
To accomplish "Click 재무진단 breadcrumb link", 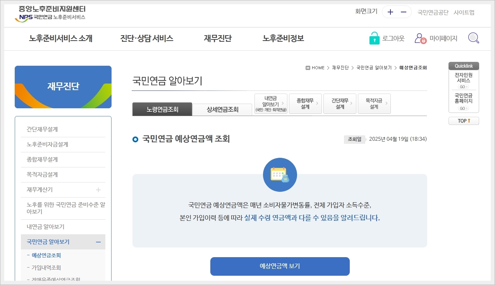I will point(340,68).
